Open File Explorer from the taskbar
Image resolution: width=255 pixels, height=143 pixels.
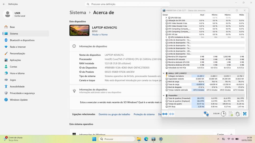[x=139, y=139]
